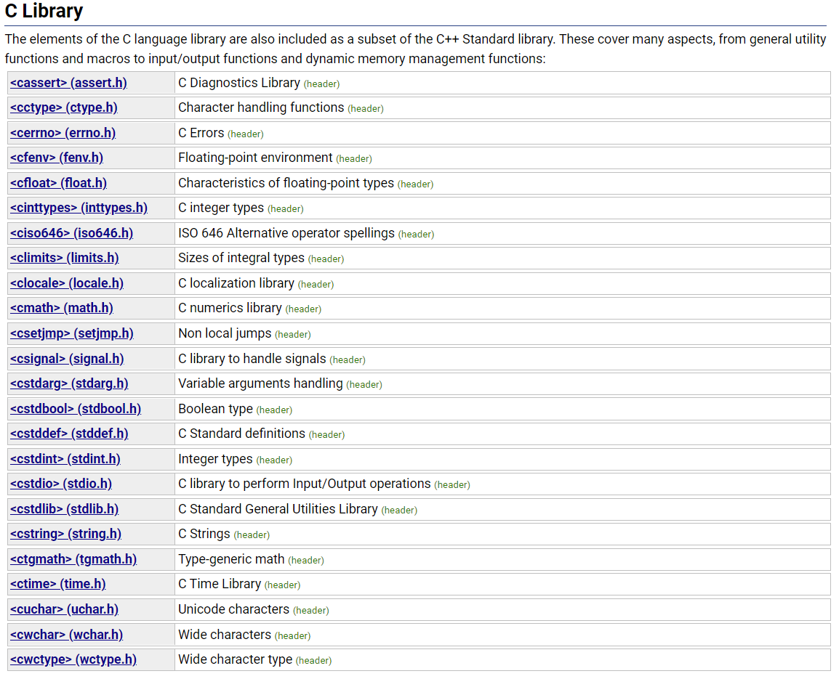This screenshot has height=679, width=839.
Task: Click 'C library to perform Input/Output operations'
Action: click(x=305, y=484)
